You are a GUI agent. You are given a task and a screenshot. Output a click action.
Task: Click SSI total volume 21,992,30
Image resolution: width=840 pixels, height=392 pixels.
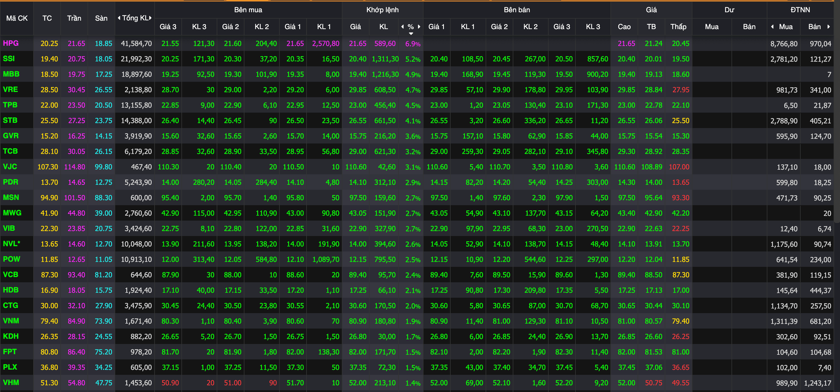tap(136, 59)
